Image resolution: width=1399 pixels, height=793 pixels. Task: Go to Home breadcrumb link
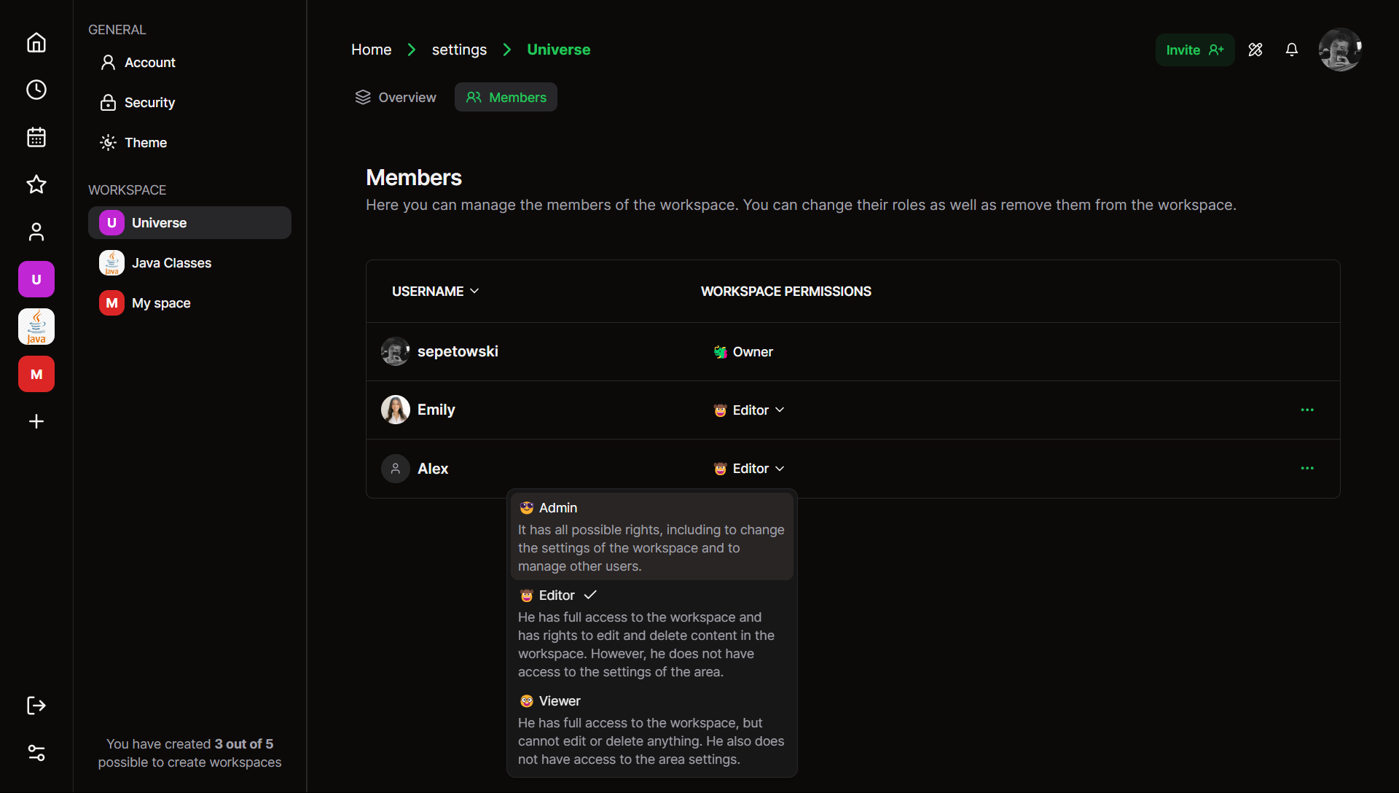(371, 50)
